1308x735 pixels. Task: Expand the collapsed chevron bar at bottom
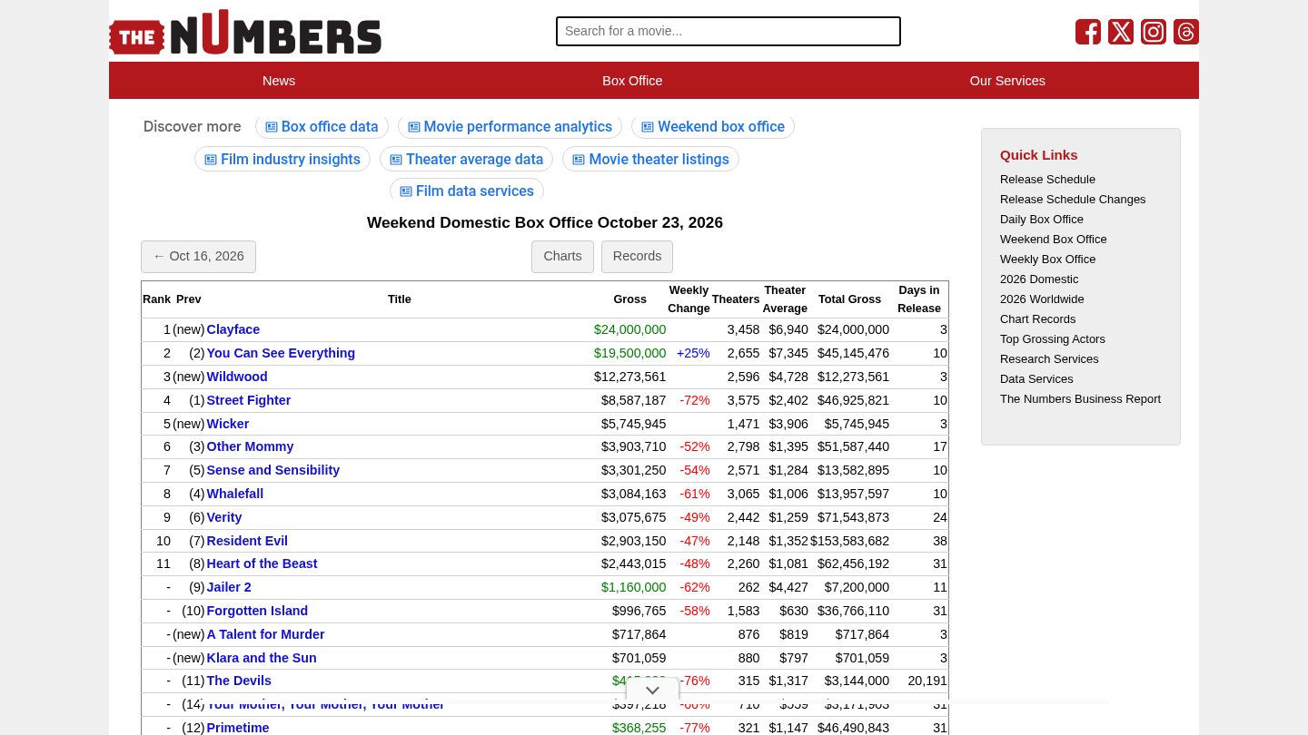(x=652, y=691)
